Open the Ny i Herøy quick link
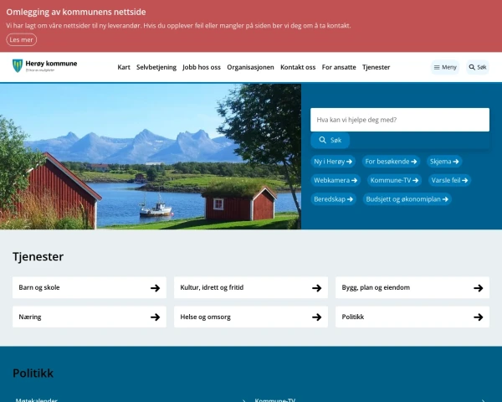Viewport: 502px width, 402px height. point(333,162)
